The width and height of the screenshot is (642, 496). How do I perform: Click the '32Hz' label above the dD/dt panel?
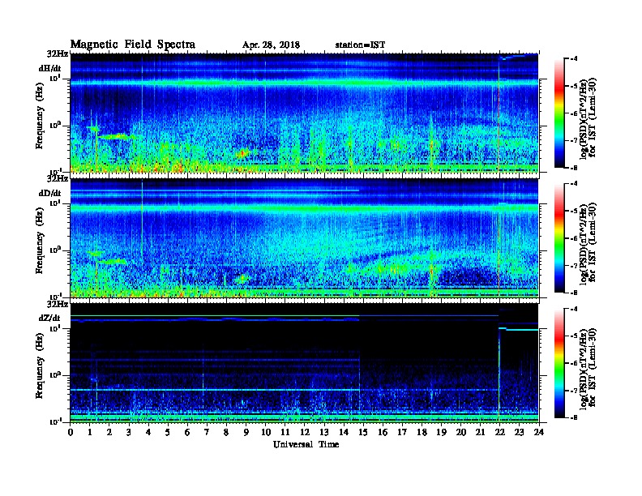tap(58, 178)
